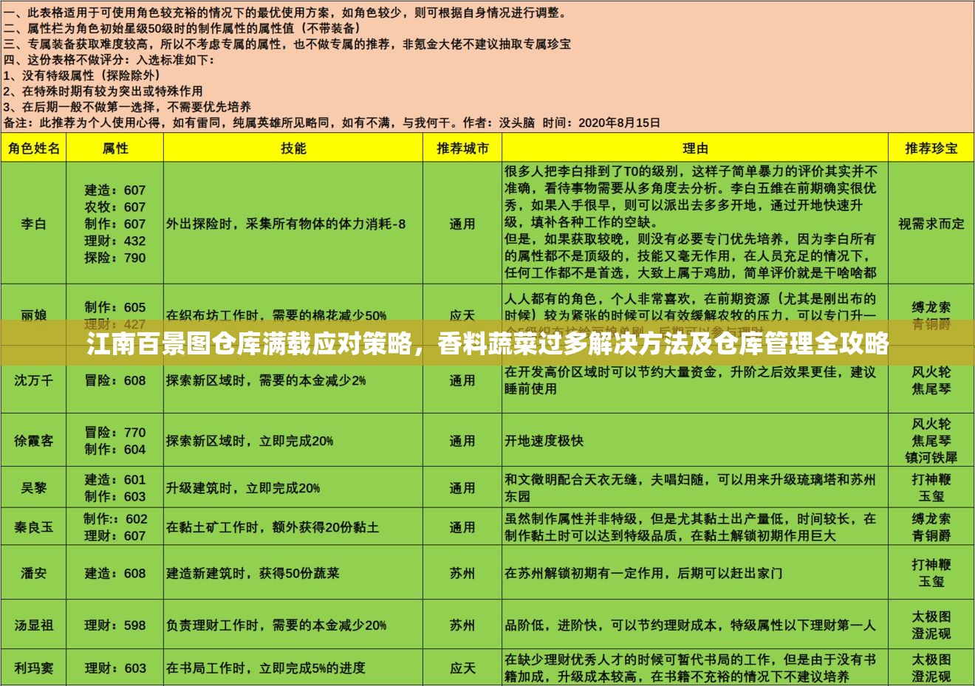Image resolution: width=975 pixels, height=686 pixels.
Task: Click 玉玺 in 潘安's treasure cell
Action: tap(931, 582)
